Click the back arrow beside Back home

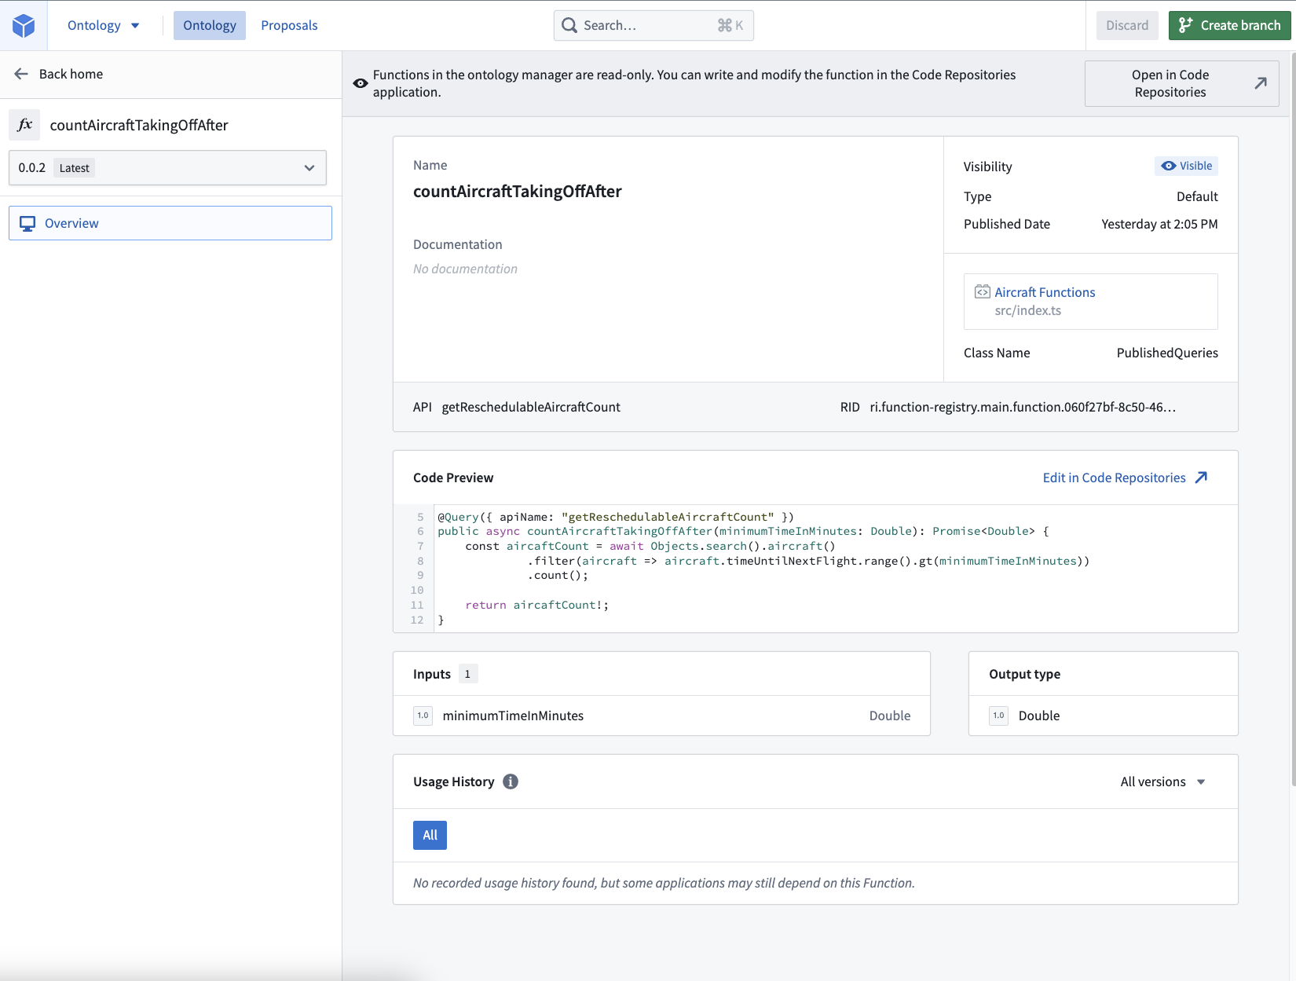(x=21, y=74)
